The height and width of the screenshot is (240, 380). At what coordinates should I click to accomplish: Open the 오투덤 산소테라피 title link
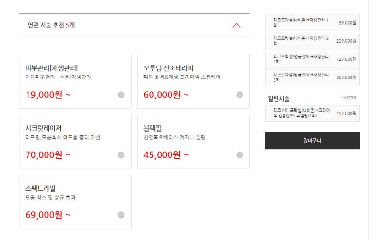point(169,68)
